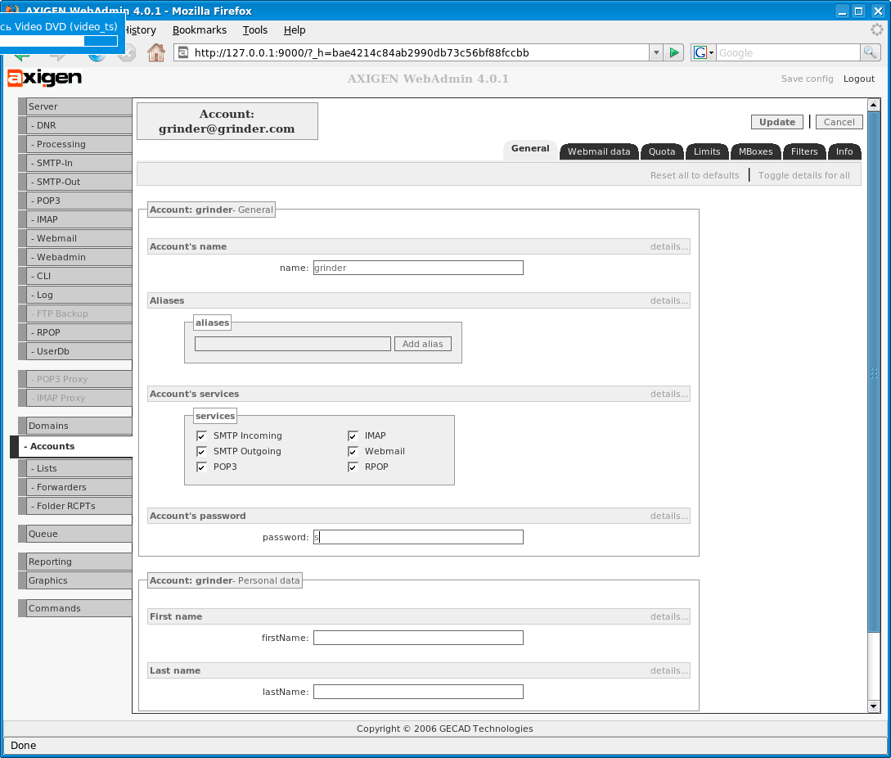891x758 pixels.
Task: Click the Google search engine icon
Action: (x=700, y=53)
